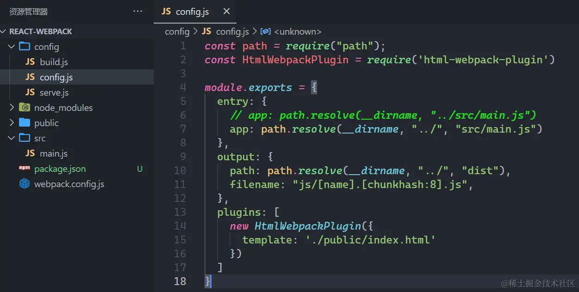
Task: Select the public folder label
Action: [46, 123]
